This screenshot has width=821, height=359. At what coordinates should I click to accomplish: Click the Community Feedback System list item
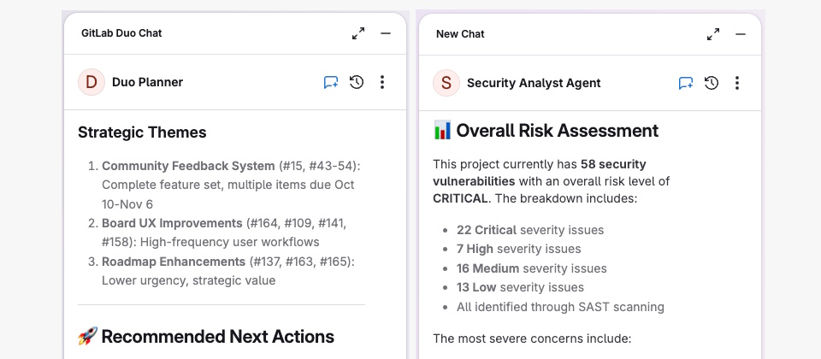click(188, 166)
